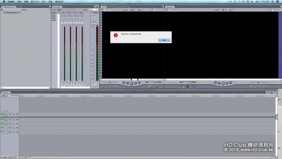Open the Source dropdown in Audio Mixer
282x159 pixels.
pos(94,10)
